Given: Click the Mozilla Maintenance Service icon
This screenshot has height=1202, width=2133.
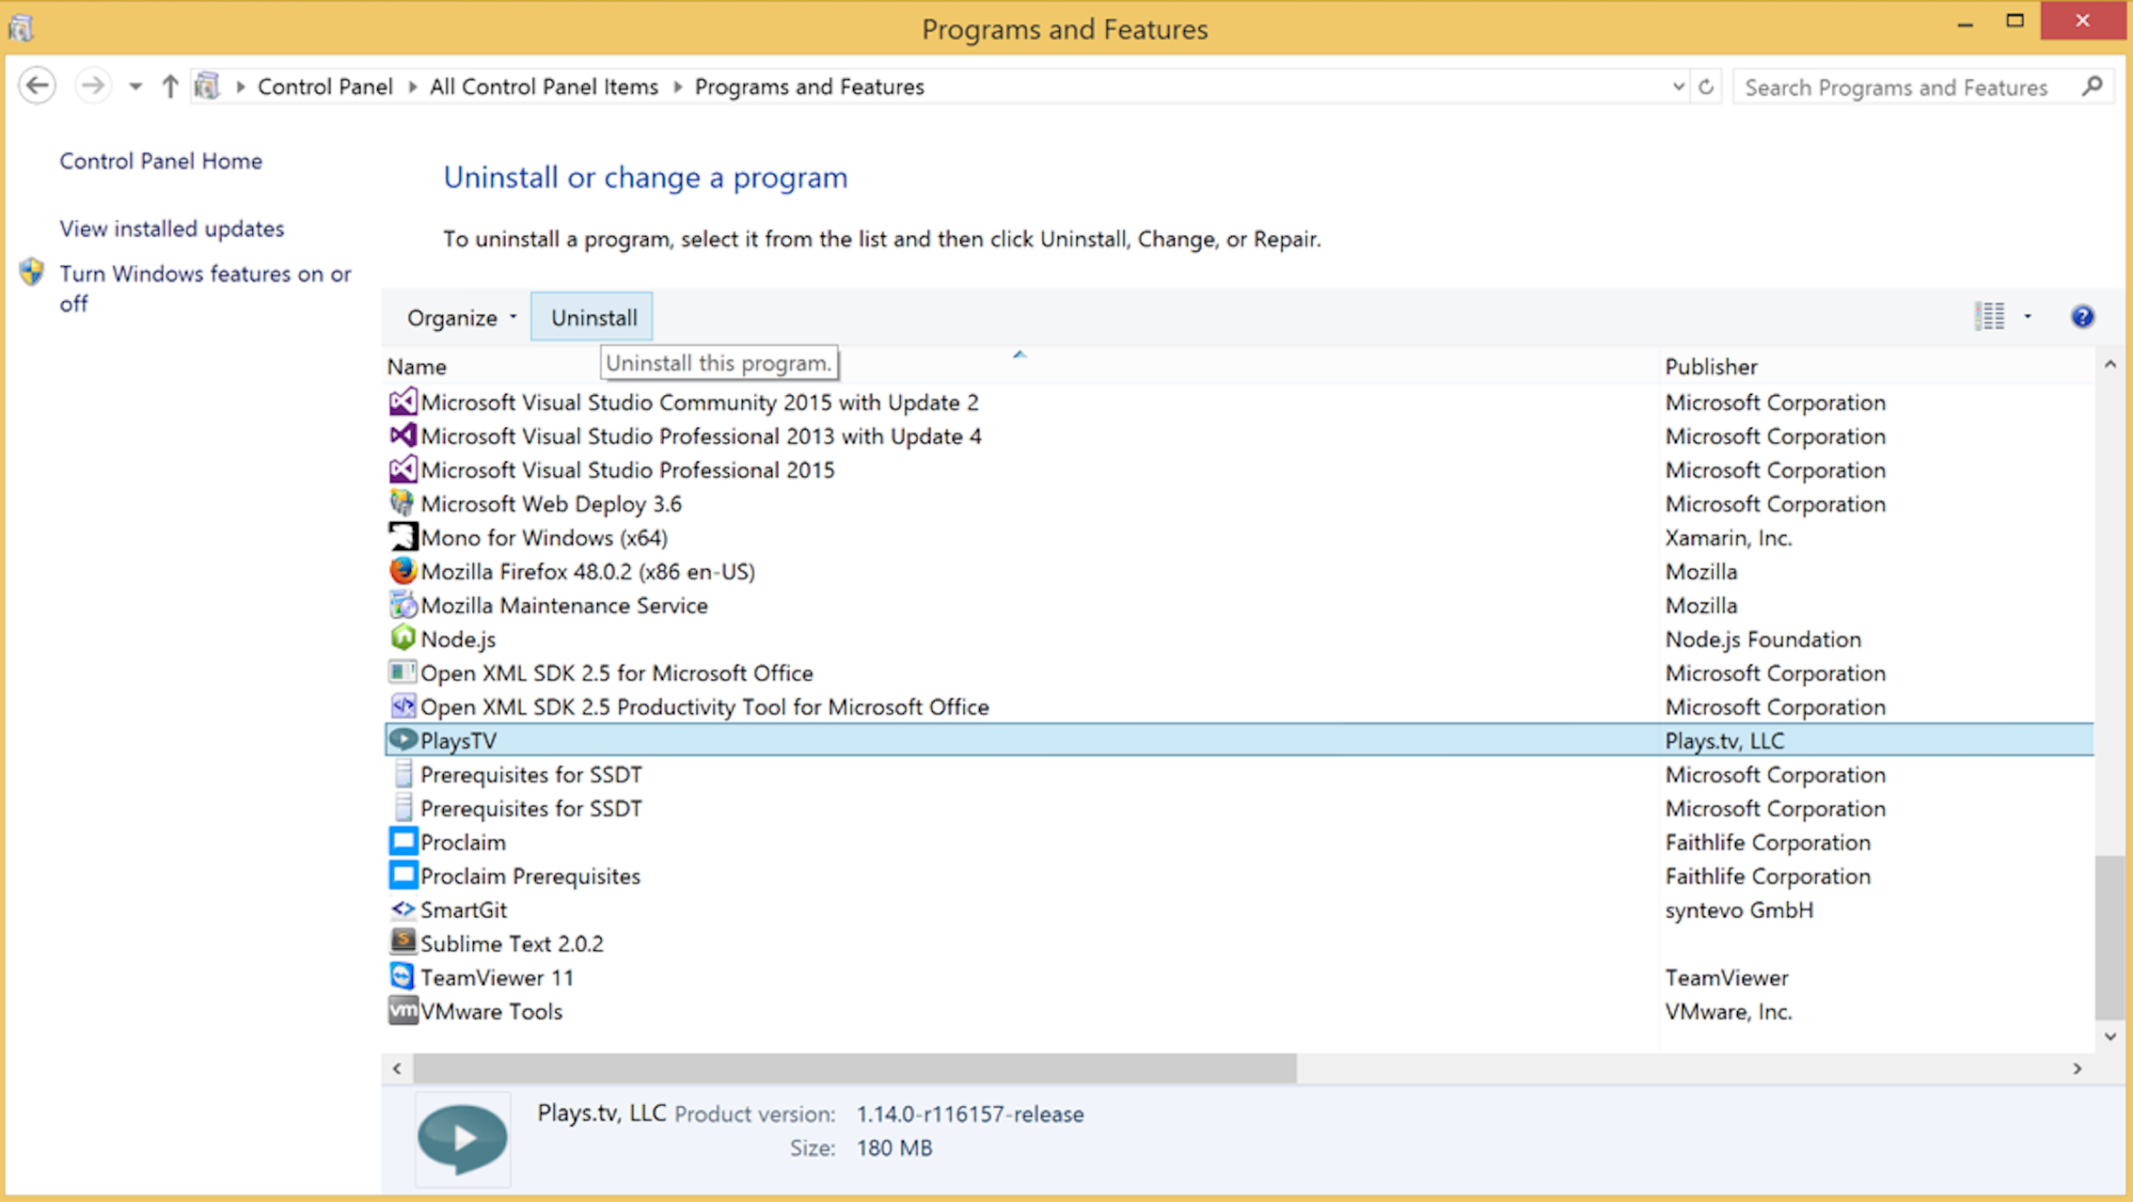Looking at the screenshot, I should click(403, 605).
